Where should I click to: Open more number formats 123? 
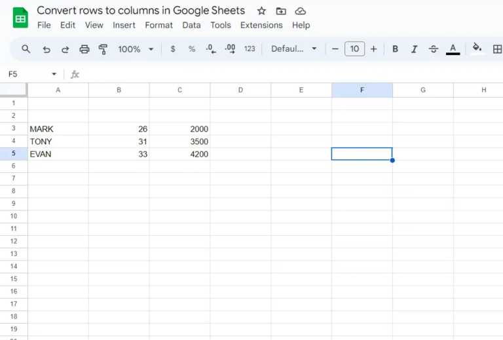click(x=250, y=48)
